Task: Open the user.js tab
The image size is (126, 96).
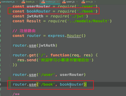Action: tap(70, 2)
